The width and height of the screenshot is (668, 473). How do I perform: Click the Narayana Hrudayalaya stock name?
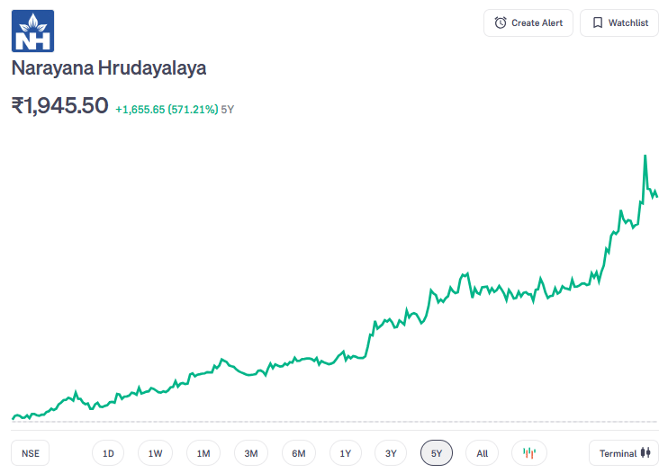point(109,68)
